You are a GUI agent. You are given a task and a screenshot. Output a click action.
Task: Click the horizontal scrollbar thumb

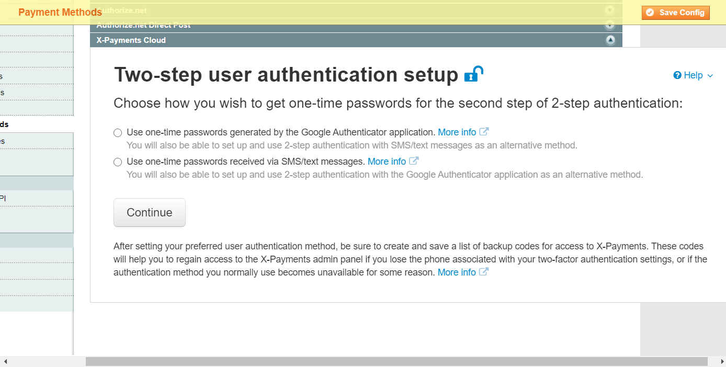click(x=396, y=362)
